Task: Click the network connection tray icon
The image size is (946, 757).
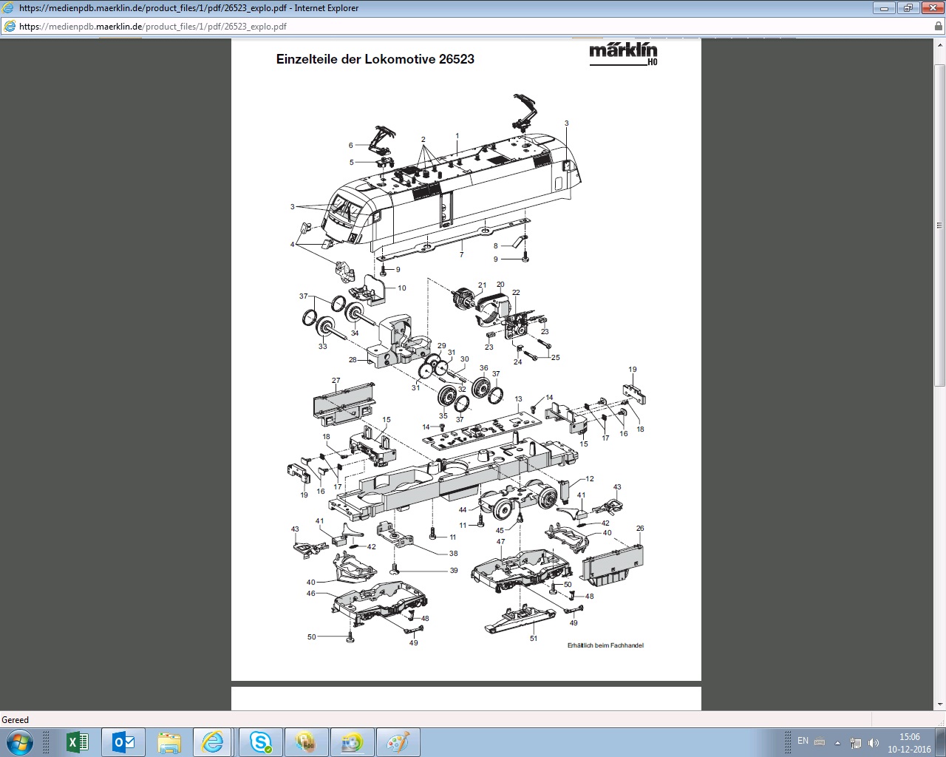Action: click(x=856, y=742)
